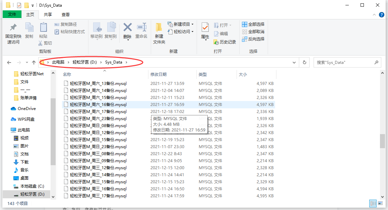Select OneDrive in navigation pane
The height and width of the screenshot is (210, 388).
(x=27, y=108)
